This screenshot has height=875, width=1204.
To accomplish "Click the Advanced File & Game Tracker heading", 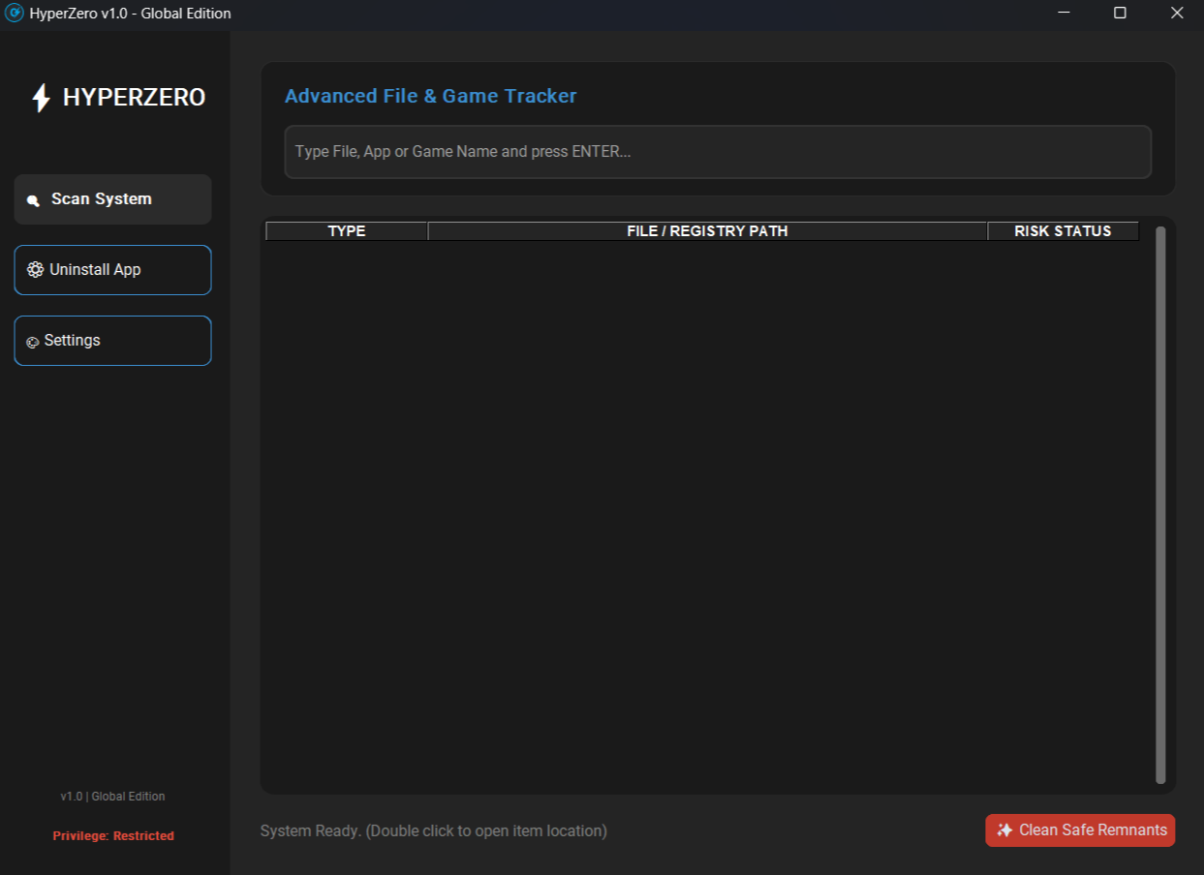I will [430, 96].
